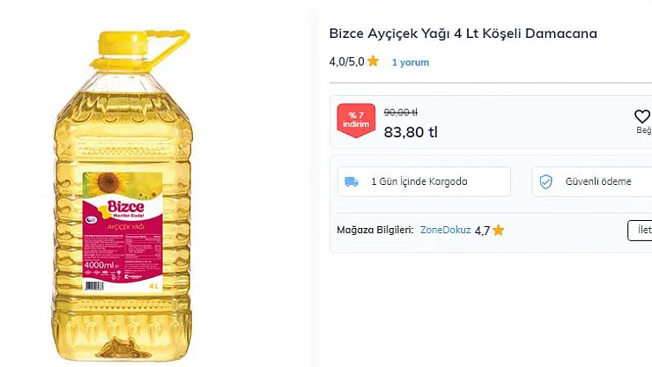Click the crossed-out price 90,00 tl
Screen dimensions: 652x367
[x=400, y=112]
